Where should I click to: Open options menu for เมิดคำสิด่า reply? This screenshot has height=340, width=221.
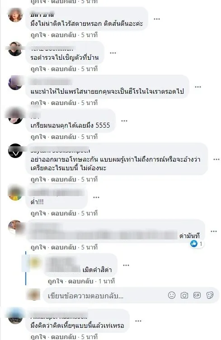coord(126,265)
